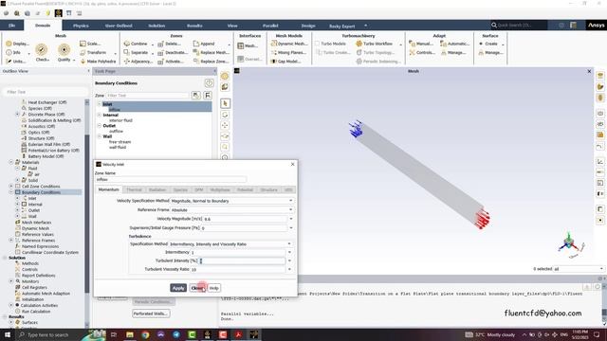Click Delete zones tool
Viewport: 607px width, 341px height.
(x=170, y=44)
